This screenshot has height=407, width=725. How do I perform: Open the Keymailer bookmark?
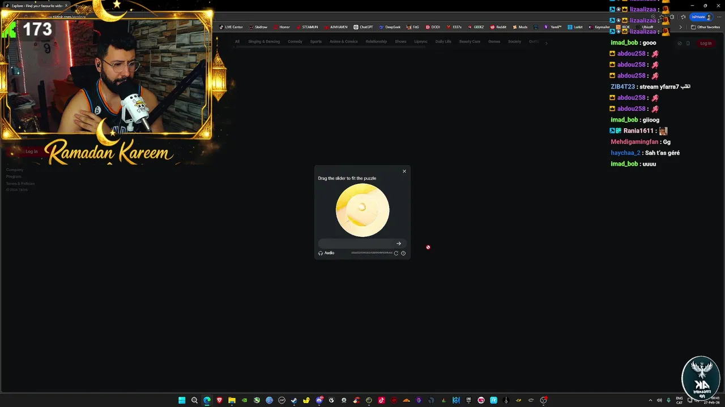pyautogui.click(x=599, y=27)
